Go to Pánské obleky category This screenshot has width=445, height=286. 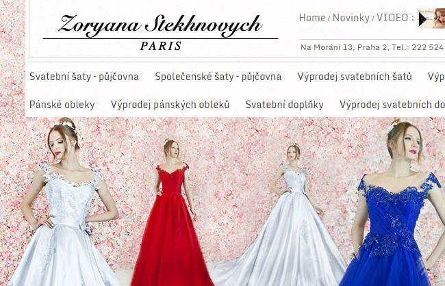62,105
